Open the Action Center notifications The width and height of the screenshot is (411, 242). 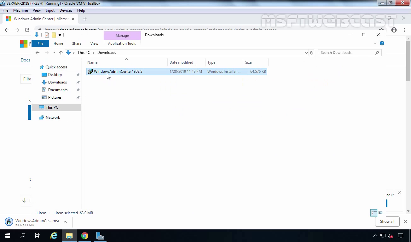(401, 236)
